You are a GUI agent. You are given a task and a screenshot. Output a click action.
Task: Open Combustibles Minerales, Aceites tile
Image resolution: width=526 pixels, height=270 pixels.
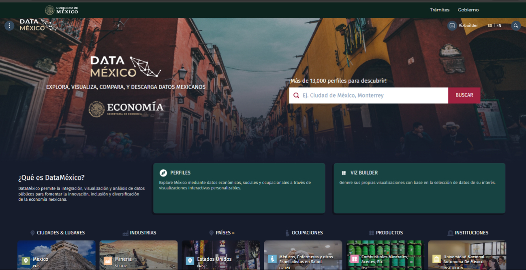[x=385, y=255]
